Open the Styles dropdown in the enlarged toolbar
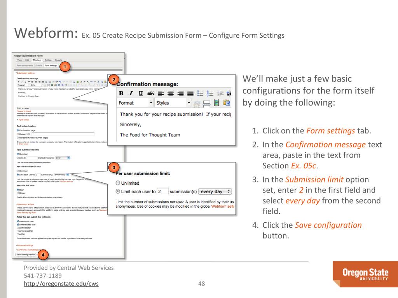This screenshot has height=298, width=398. tap(173, 103)
